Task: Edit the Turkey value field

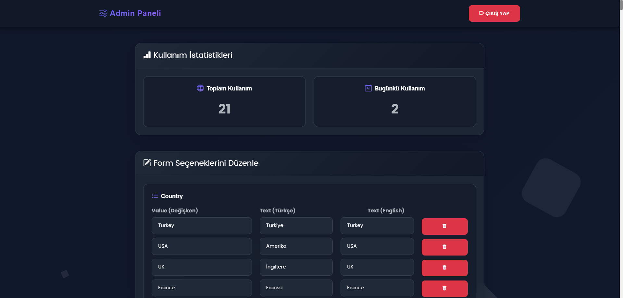Action: (x=202, y=226)
